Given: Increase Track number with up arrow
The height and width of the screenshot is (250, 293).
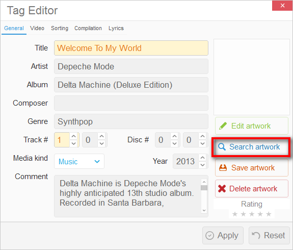Looking at the screenshot, I should pos(73,136).
